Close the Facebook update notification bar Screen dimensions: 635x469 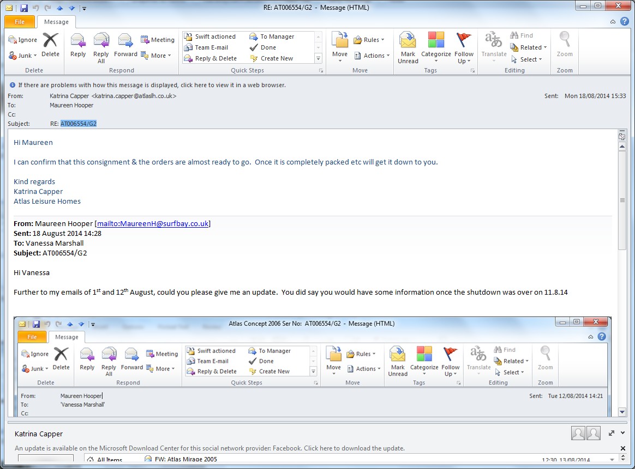coord(623,448)
